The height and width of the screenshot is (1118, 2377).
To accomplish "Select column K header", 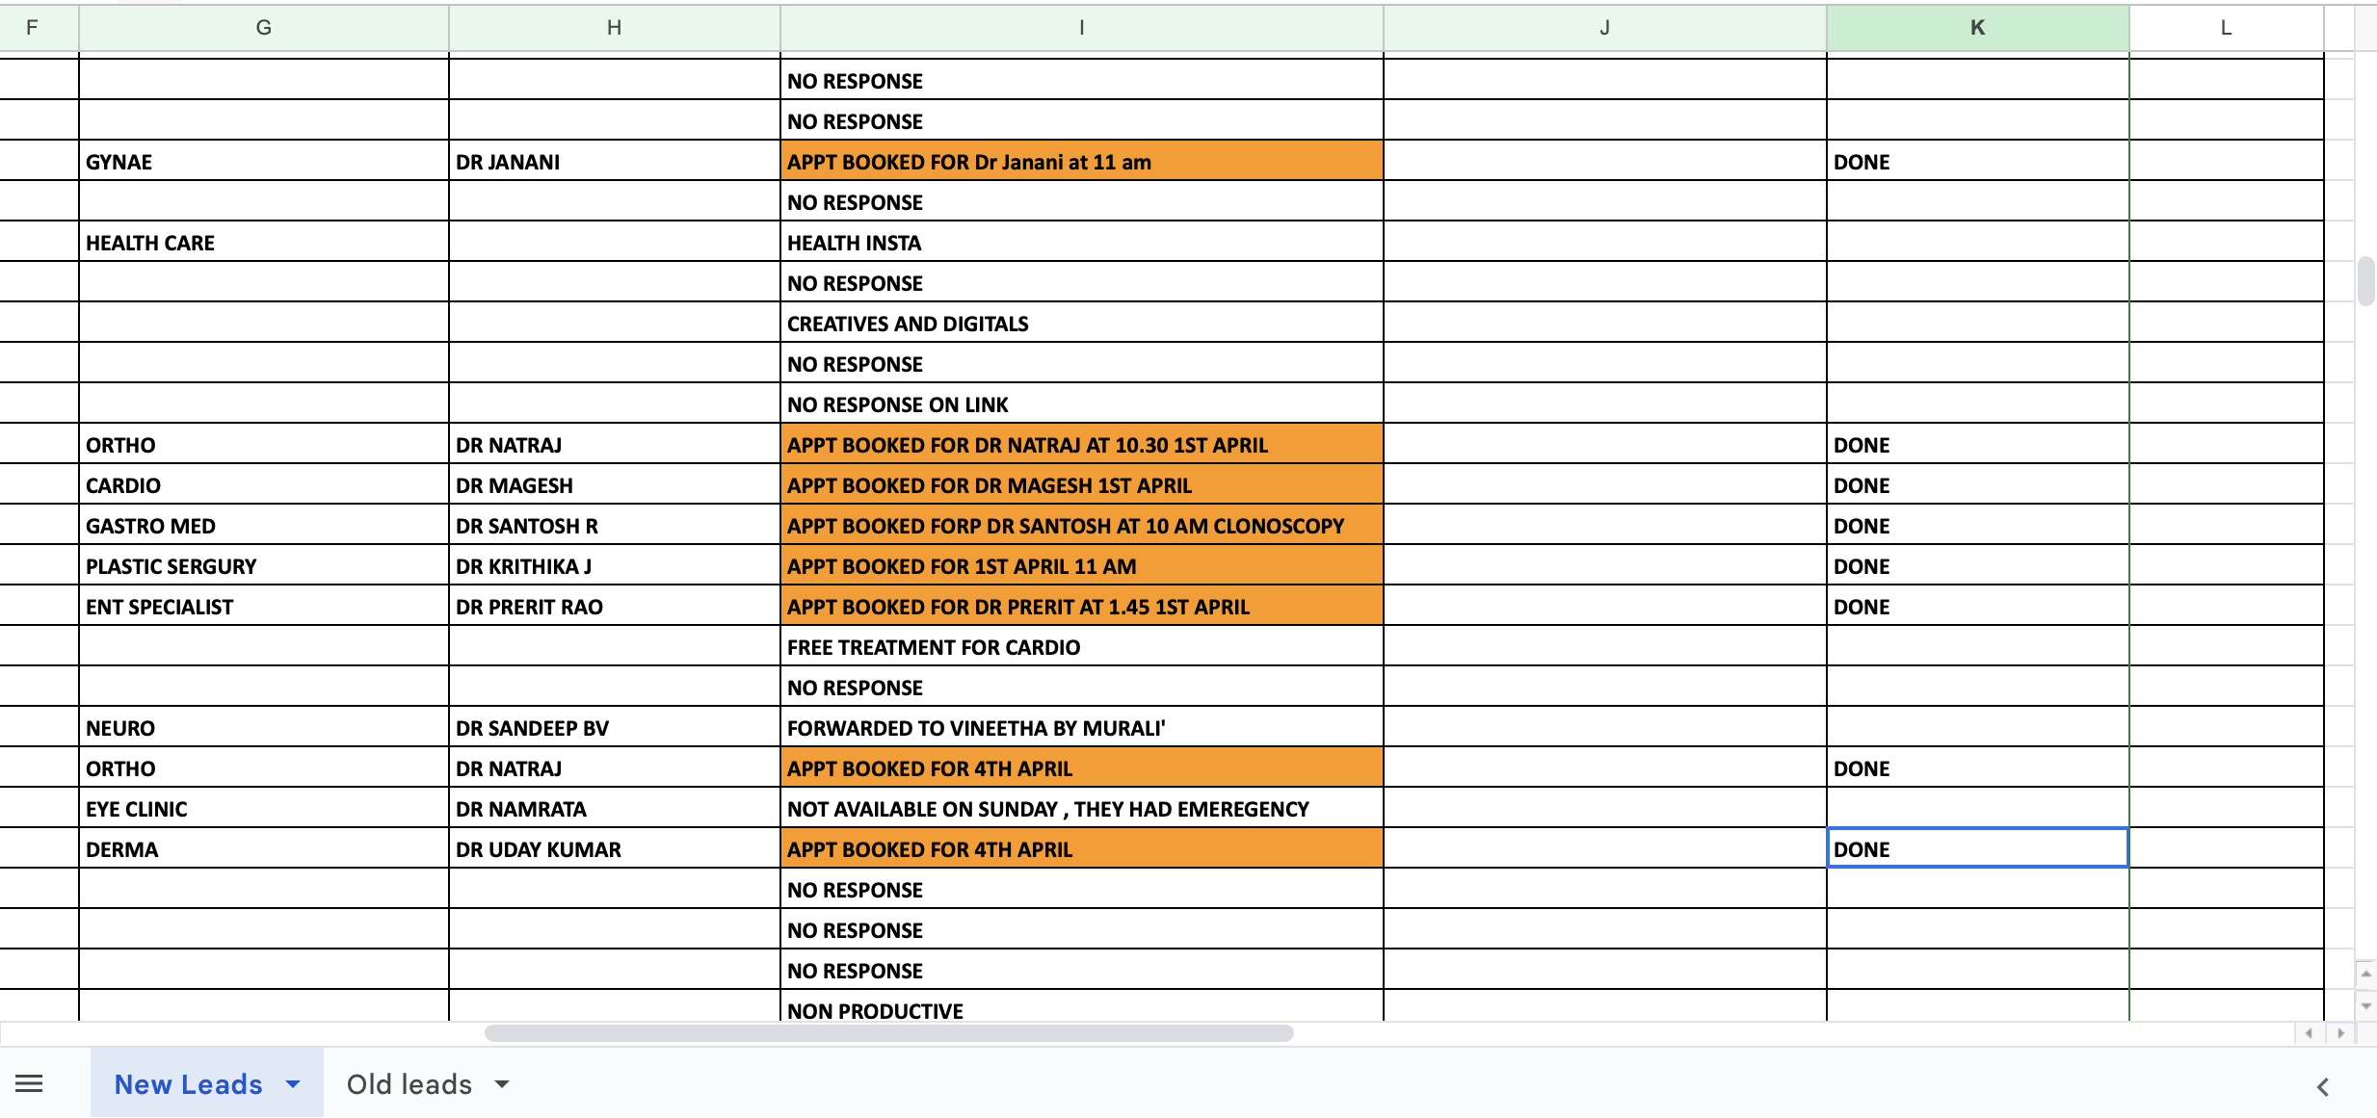I will pos(1977,28).
